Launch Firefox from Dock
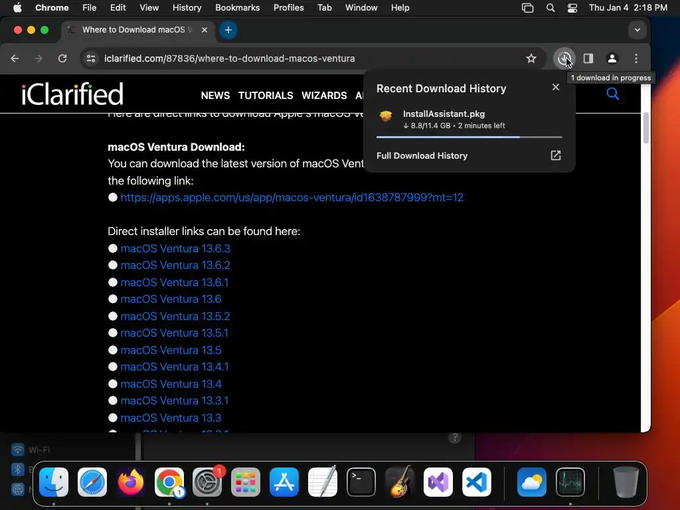The height and width of the screenshot is (510, 680). point(131,482)
